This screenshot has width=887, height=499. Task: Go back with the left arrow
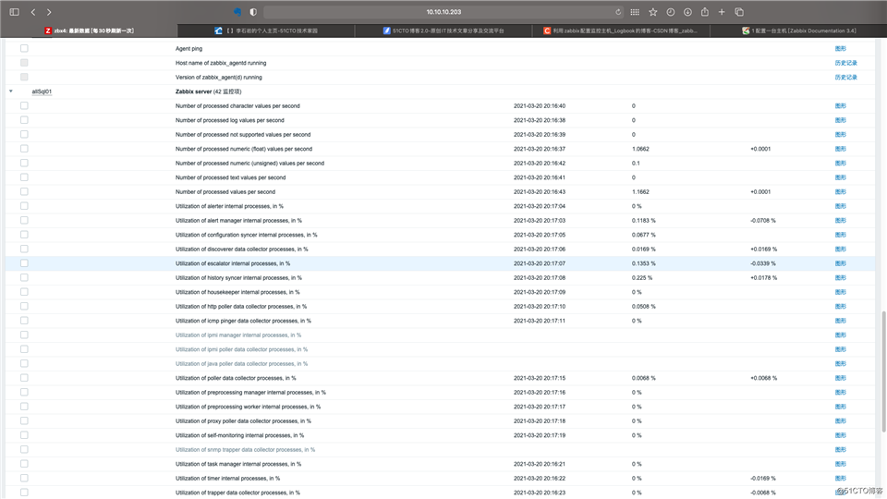coord(33,12)
